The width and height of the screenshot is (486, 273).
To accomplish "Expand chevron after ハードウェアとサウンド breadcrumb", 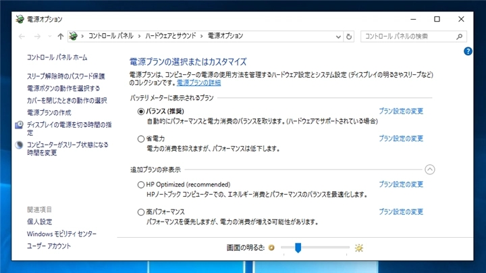I will 201,36.
